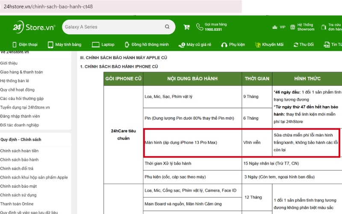Select the 24hCare tiêu chuẩn cell
Image resolution: width=342 pixels, height=214 pixels.
tap(124, 134)
